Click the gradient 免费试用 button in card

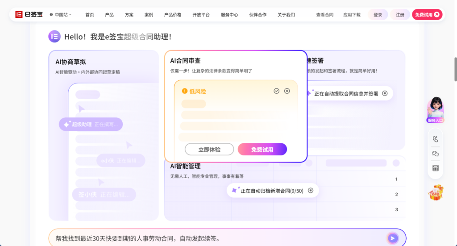point(262,149)
